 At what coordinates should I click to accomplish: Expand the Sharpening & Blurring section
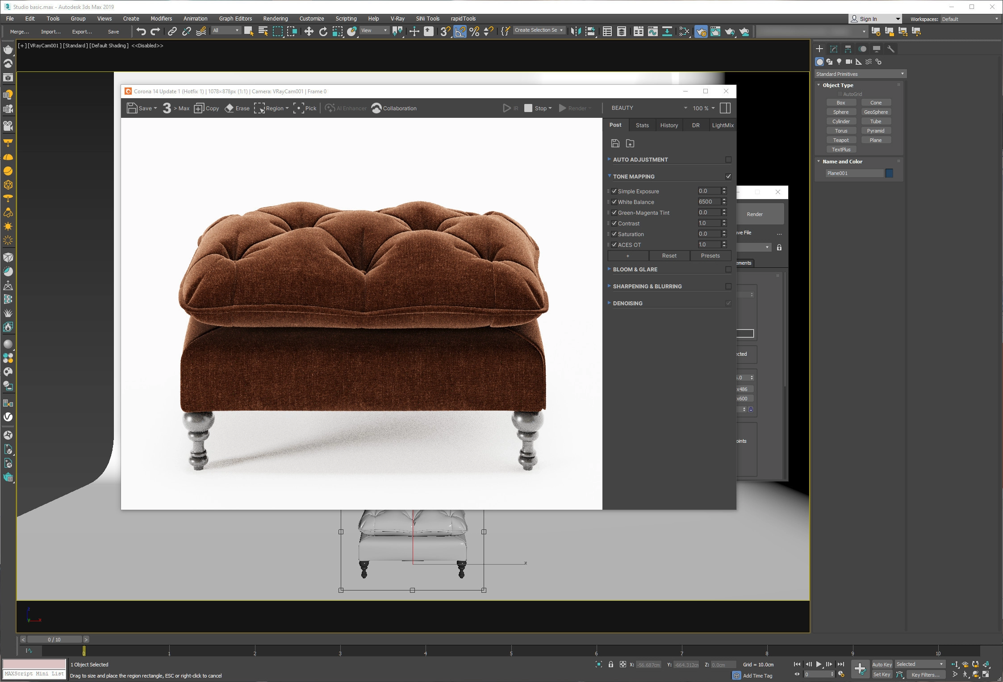click(x=647, y=286)
